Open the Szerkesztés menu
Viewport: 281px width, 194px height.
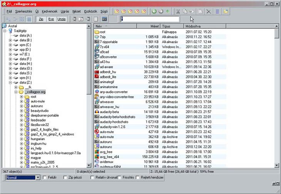tap(23, 12)
